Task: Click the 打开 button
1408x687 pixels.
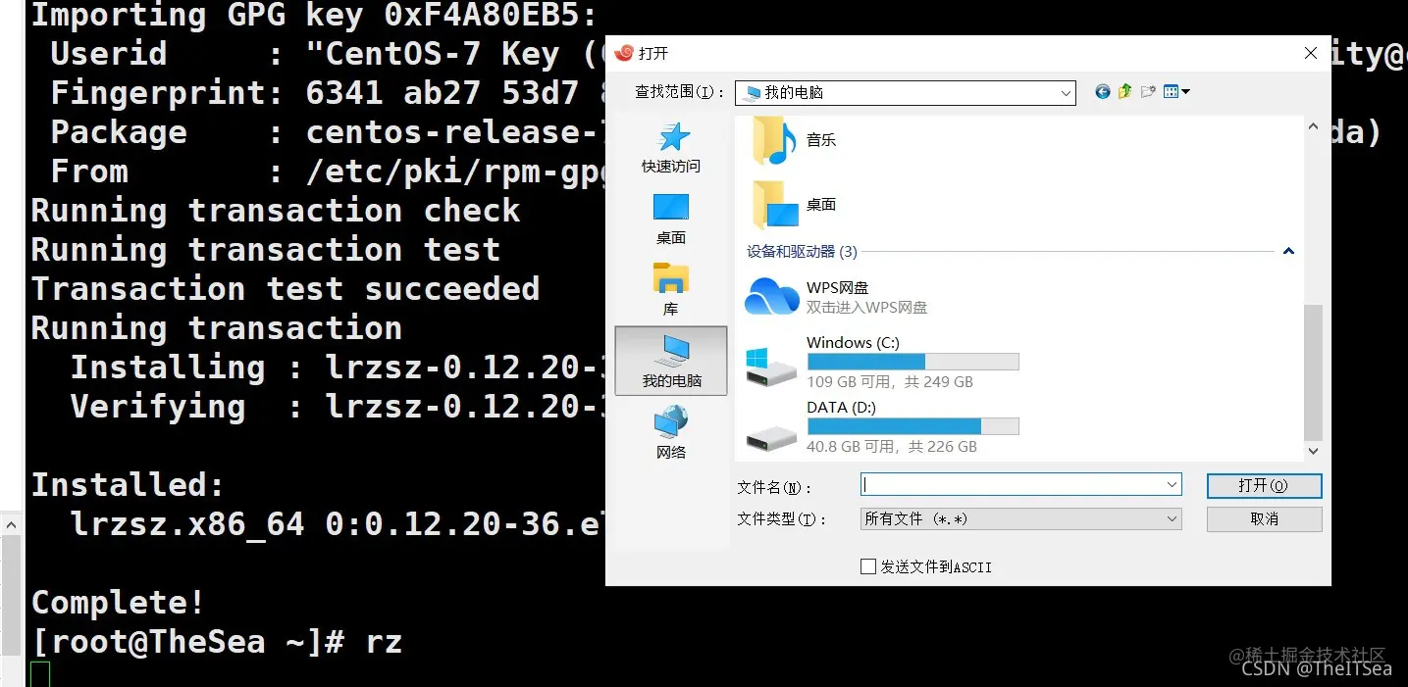Action: coord(1264,486)
